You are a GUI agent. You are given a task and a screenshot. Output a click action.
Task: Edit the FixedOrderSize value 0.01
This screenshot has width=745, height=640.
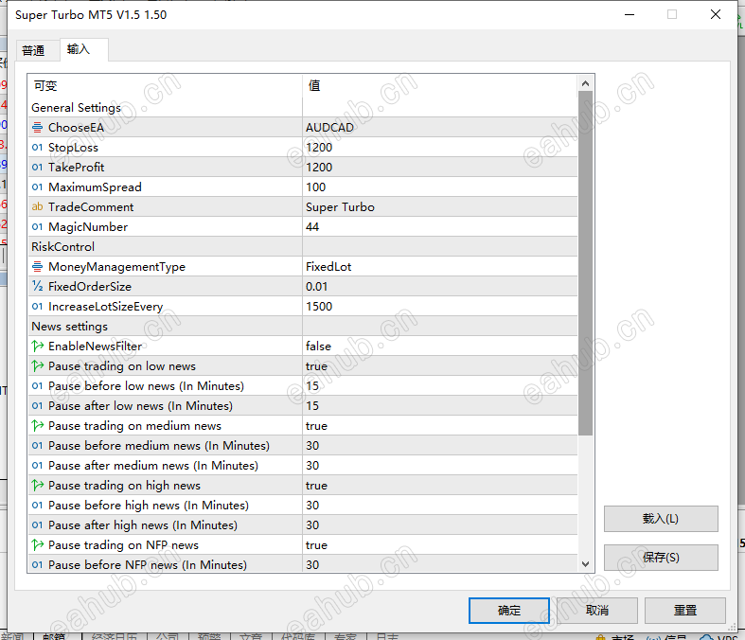[440, 287]
